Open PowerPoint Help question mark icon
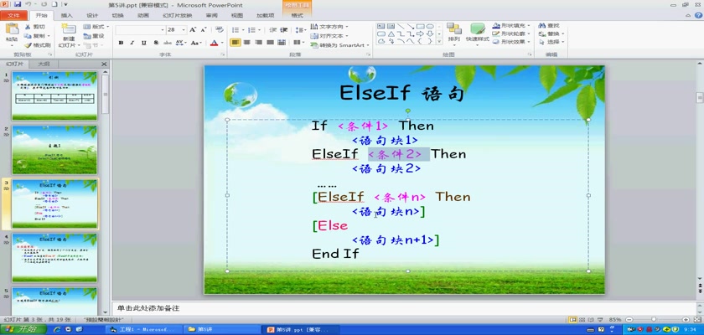The image size is (704, 335). point(696,15)
